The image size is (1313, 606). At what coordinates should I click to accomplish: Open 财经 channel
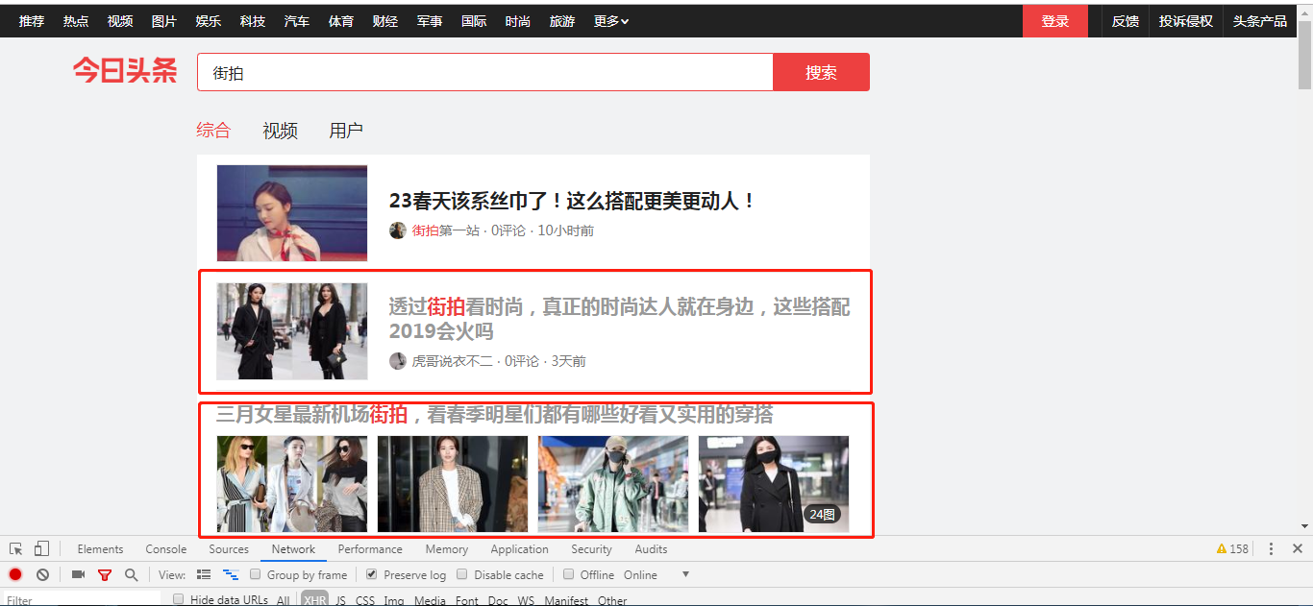[x=385, y=21]
